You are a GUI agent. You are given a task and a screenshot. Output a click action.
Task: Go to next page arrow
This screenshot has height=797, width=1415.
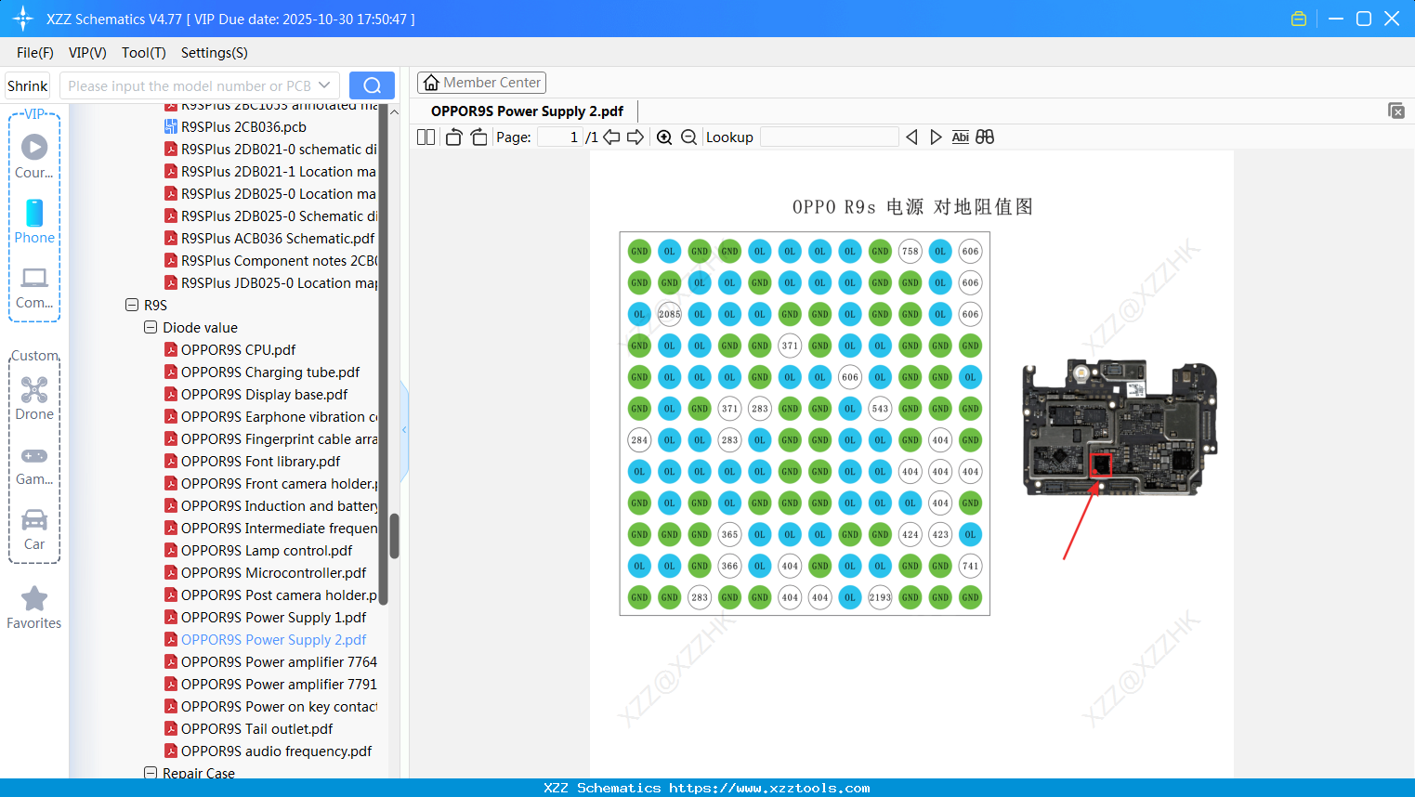coord(635,137)
